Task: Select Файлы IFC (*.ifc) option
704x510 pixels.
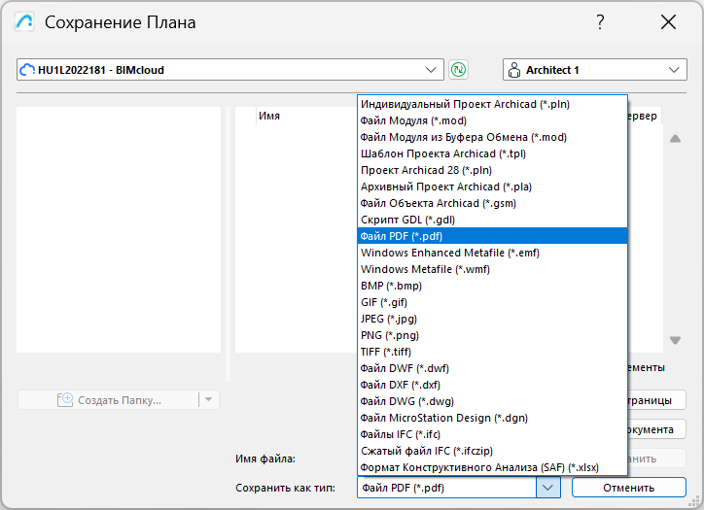Action: point(493,434)
